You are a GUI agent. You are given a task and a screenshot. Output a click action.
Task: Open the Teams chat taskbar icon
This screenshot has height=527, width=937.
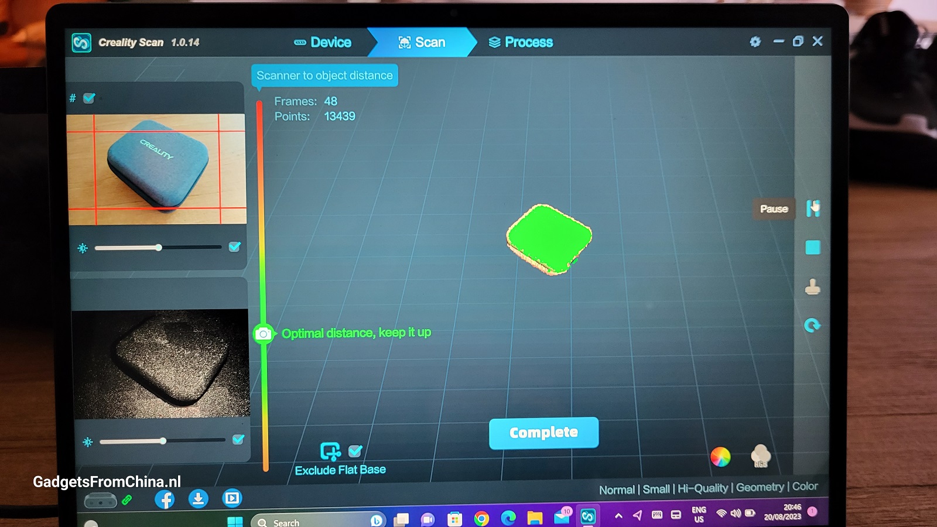[x=428, y=520]
